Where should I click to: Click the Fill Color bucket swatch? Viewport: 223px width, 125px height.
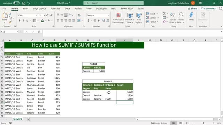point(42,21)
